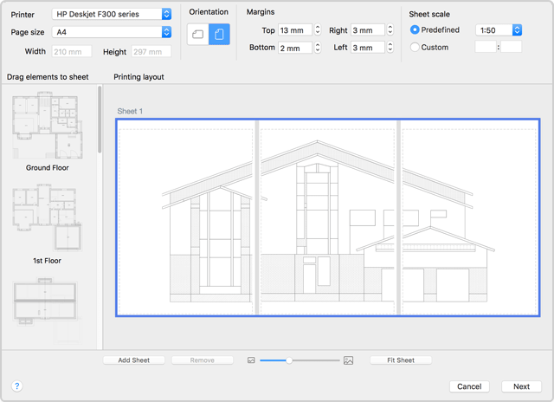Viewport: 554px width, 402px height.
Task: Click the Top margin stepper
Action: pos(318,30)
